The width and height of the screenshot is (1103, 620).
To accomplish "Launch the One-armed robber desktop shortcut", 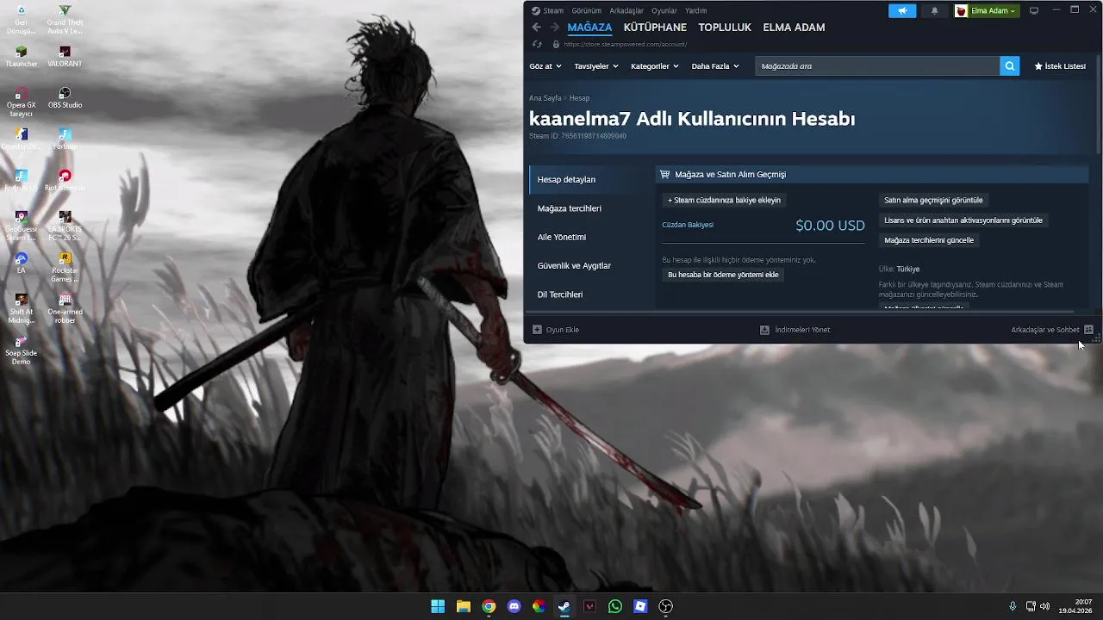I will tap(65, 308).
